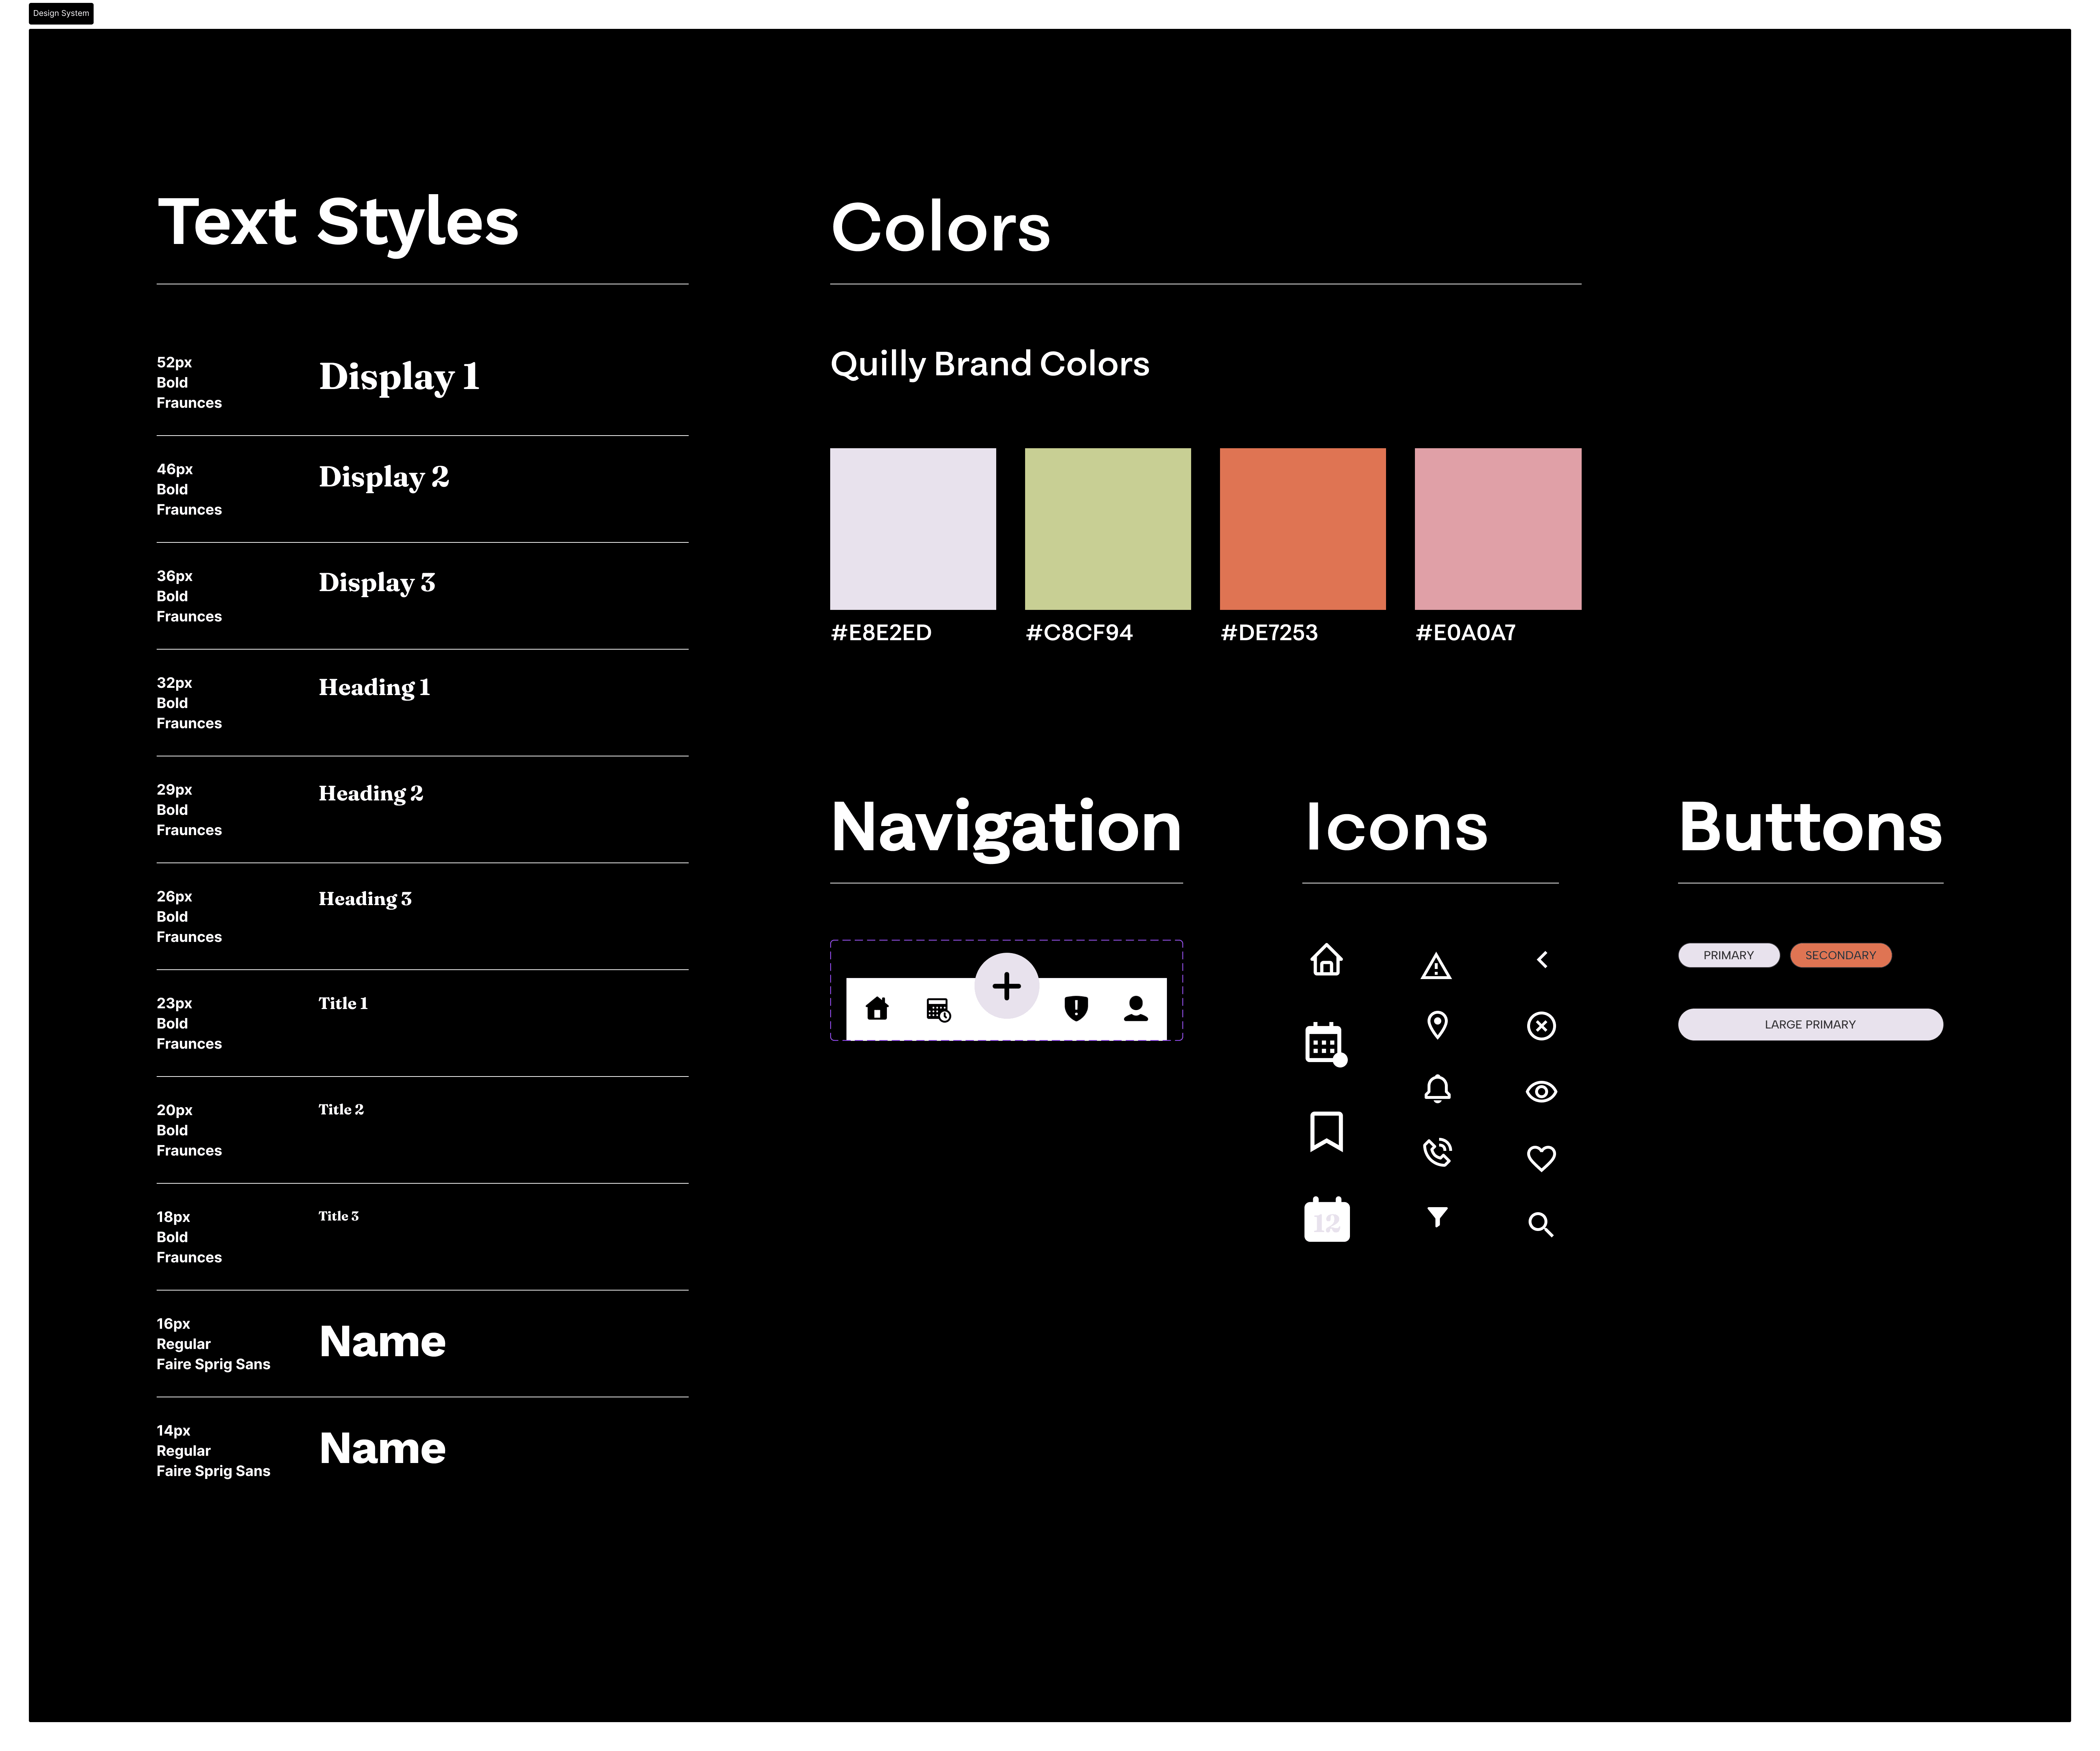2100x1751 pixels.
Task: Click the Design System frame label
Action: pyautogui.click(x=61, y=13)
